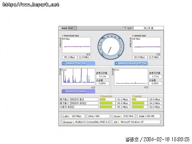Screen dimensions: 192x144
Task: Select the 95.1 Mbps value in Bandwidth Gauge
Action: click(x=123, y=107)
